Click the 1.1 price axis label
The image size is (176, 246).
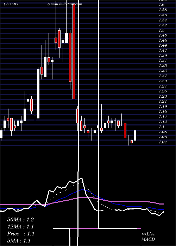[162, 127]
